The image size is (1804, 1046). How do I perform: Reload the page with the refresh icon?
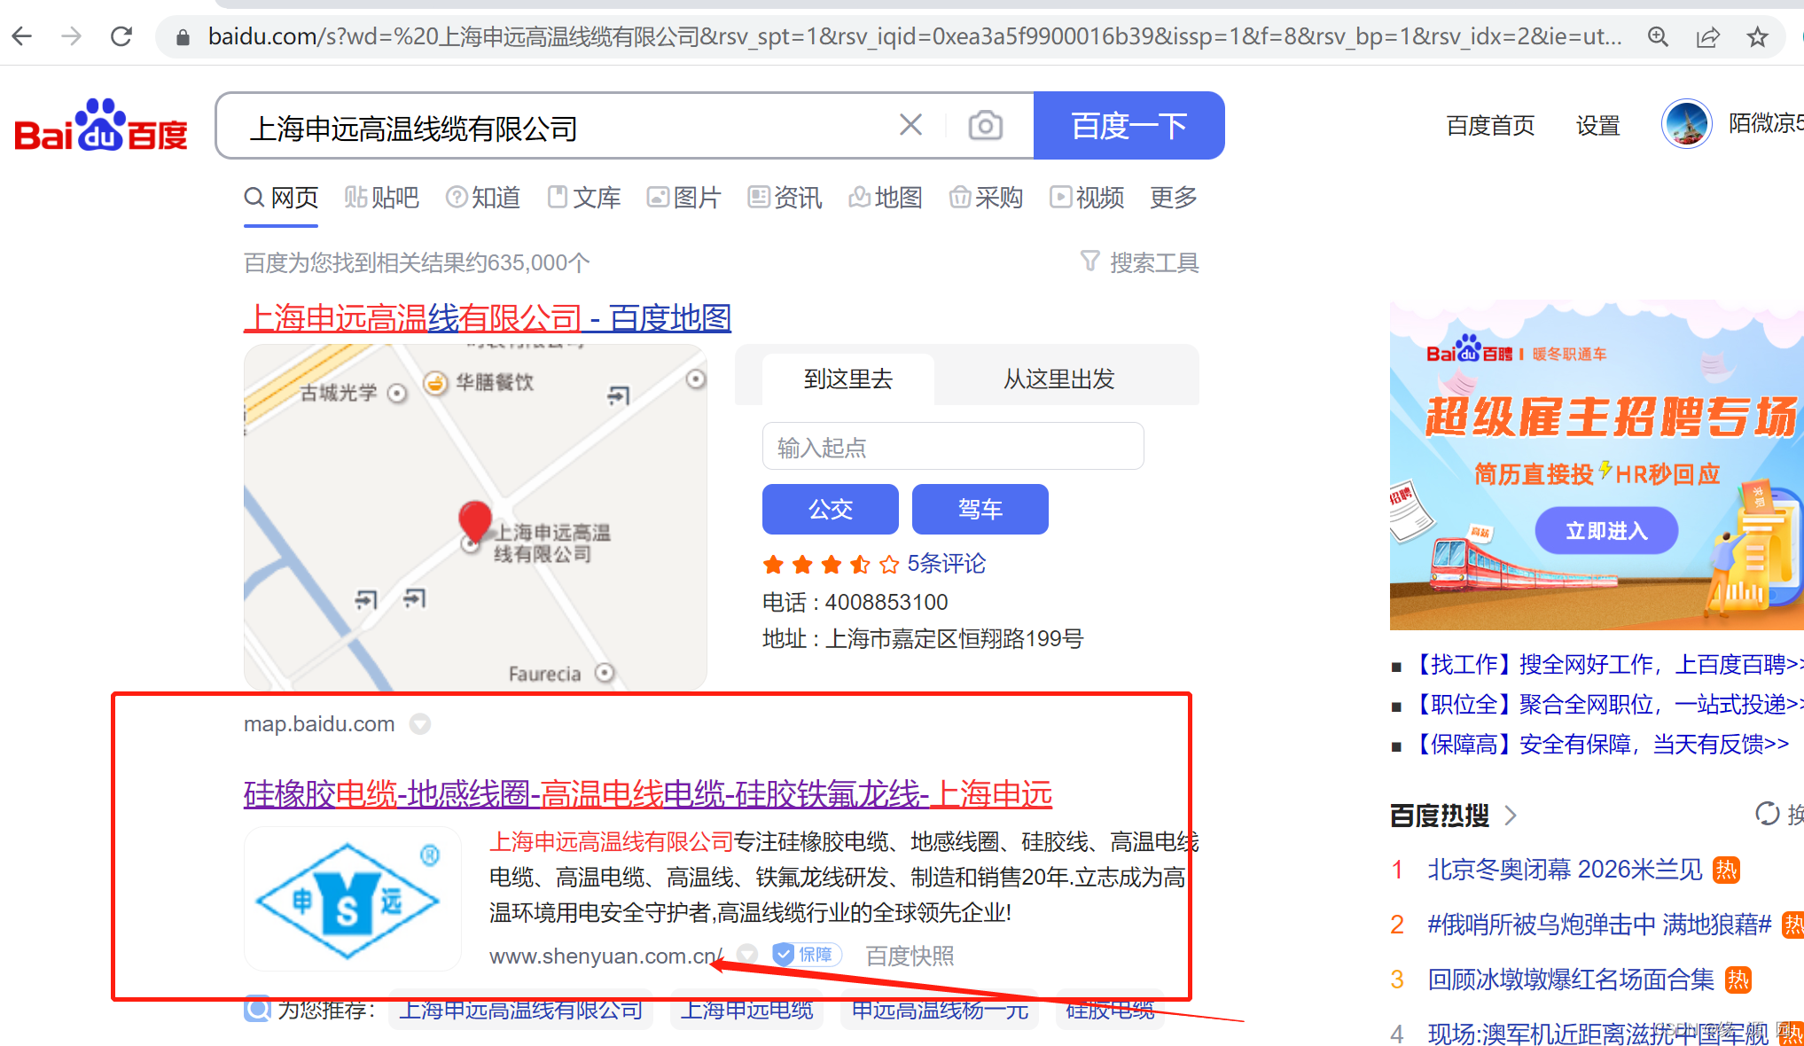point(121,36)
